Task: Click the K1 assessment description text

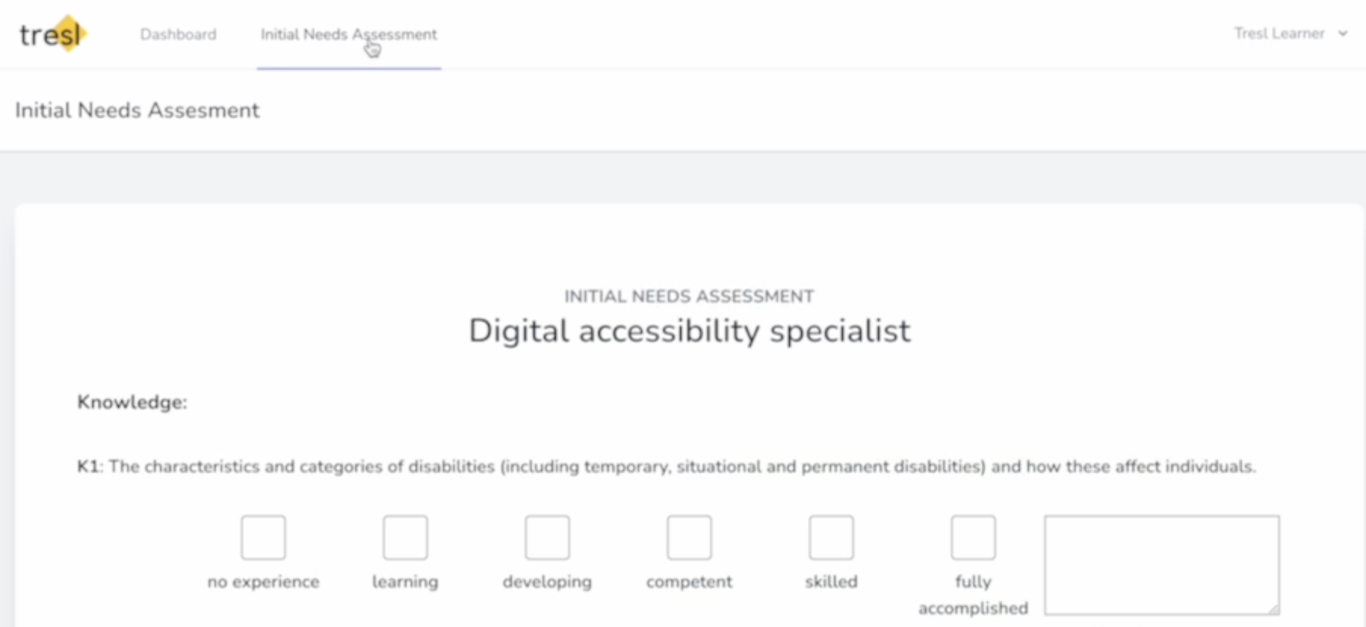Action: [x=662, y=466]
